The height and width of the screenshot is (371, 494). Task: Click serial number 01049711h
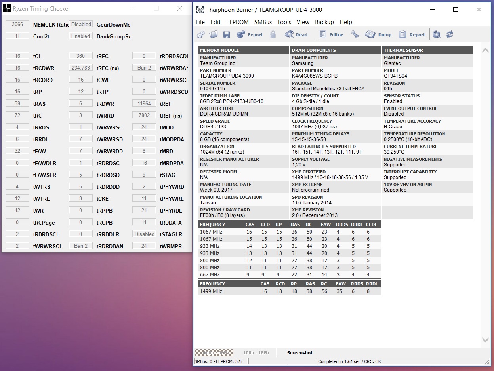point(212,89)
